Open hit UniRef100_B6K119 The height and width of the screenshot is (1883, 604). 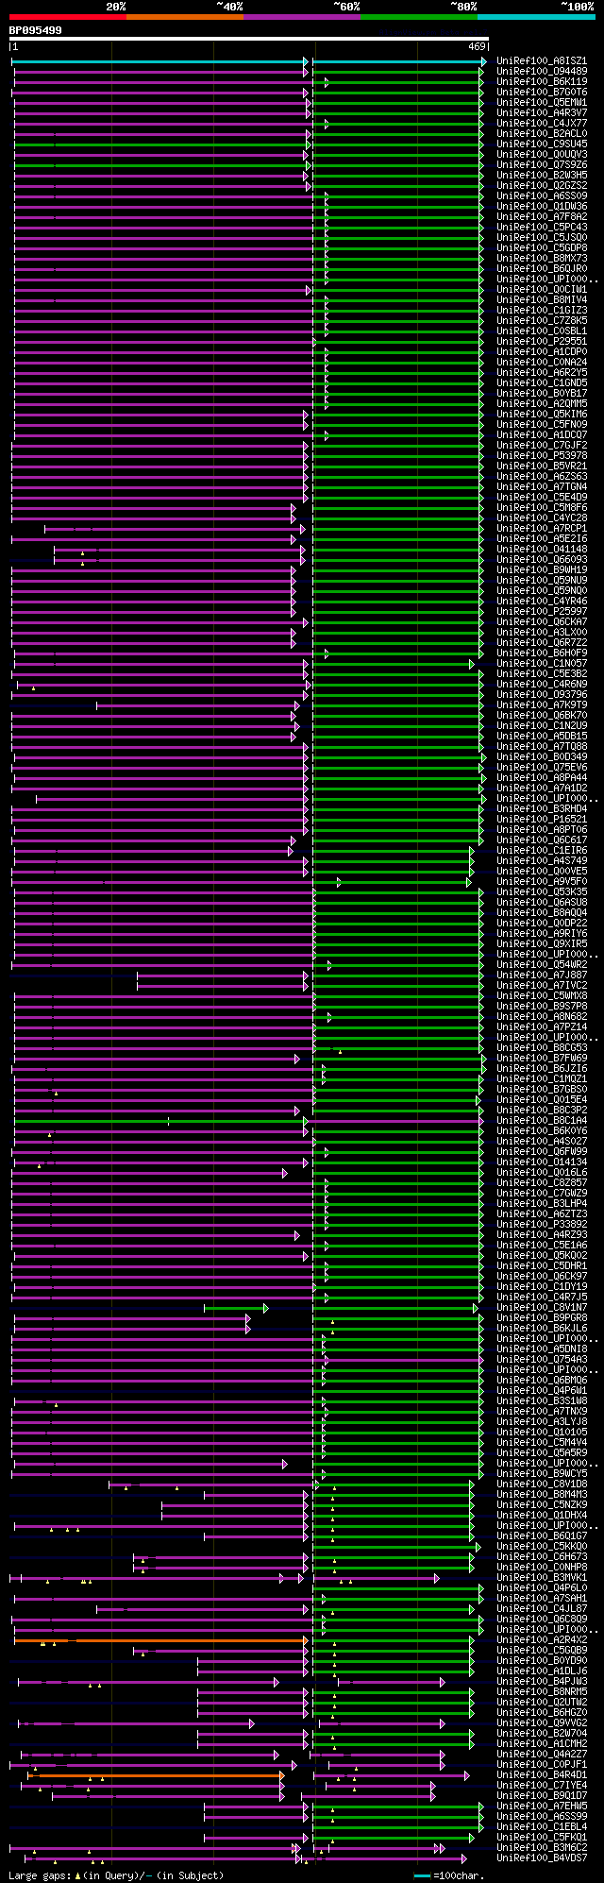point(542,81)
